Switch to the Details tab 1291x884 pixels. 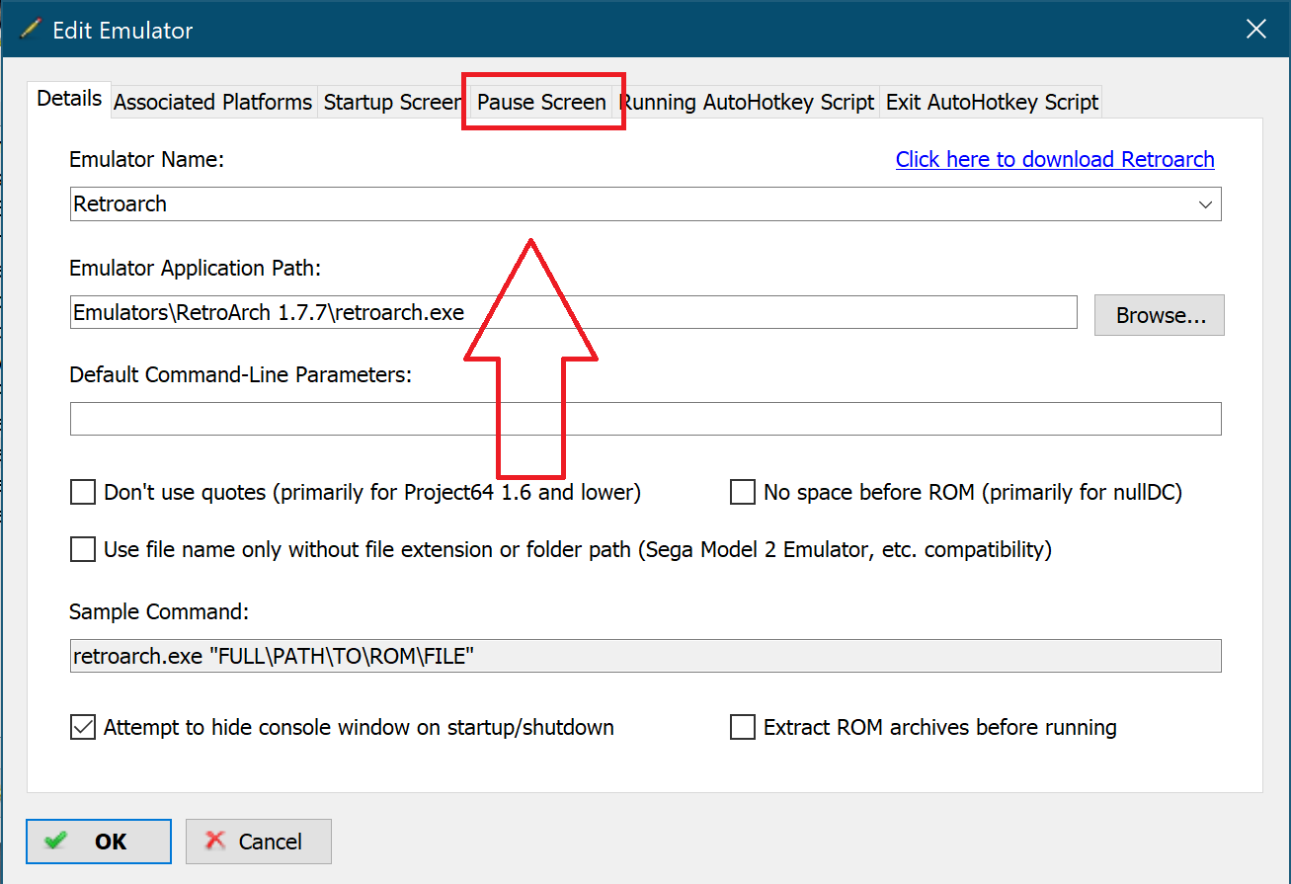[x=69, y=99]
